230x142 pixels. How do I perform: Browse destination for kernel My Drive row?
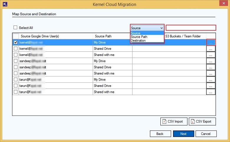pyautogui.click(x=211, y=42)
